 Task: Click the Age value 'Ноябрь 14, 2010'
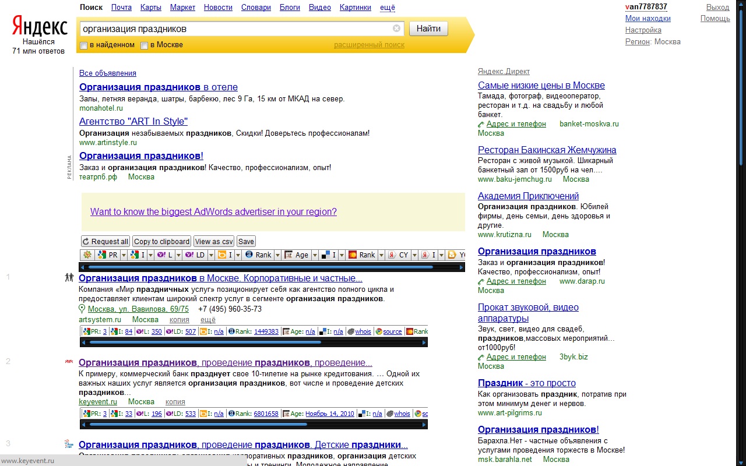(x=330, y=414)
